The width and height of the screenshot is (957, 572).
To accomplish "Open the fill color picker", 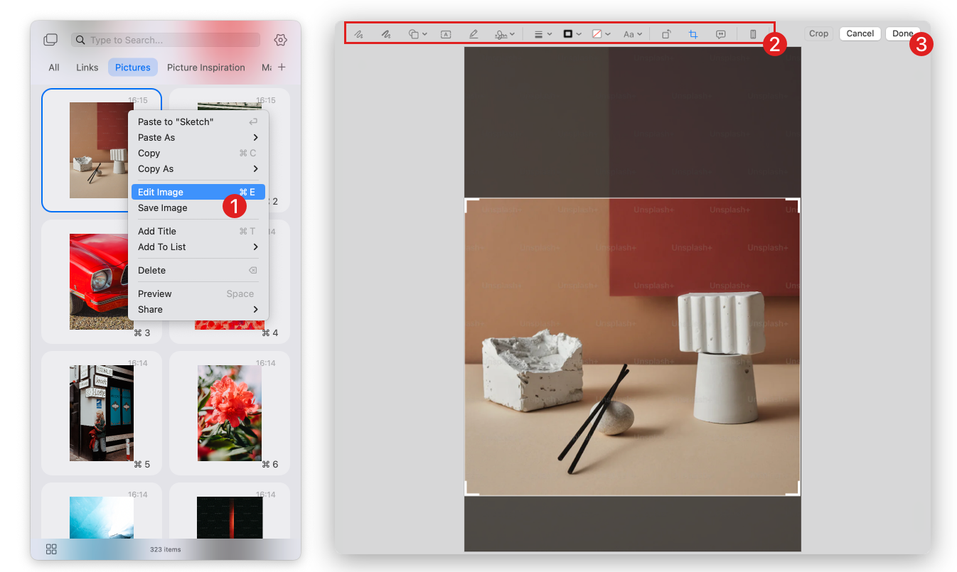I will click(602, 33).
